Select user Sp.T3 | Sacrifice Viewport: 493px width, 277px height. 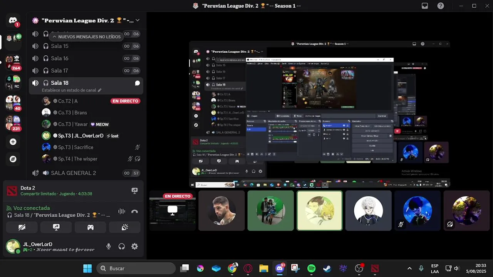click(91, 147)
